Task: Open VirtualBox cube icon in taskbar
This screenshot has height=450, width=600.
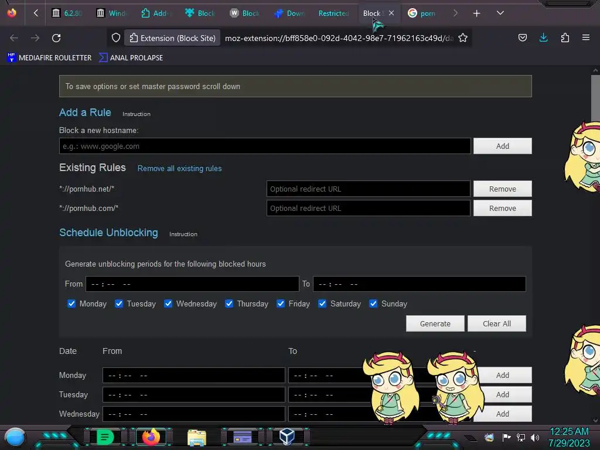Action: click(x=287, y=437)
